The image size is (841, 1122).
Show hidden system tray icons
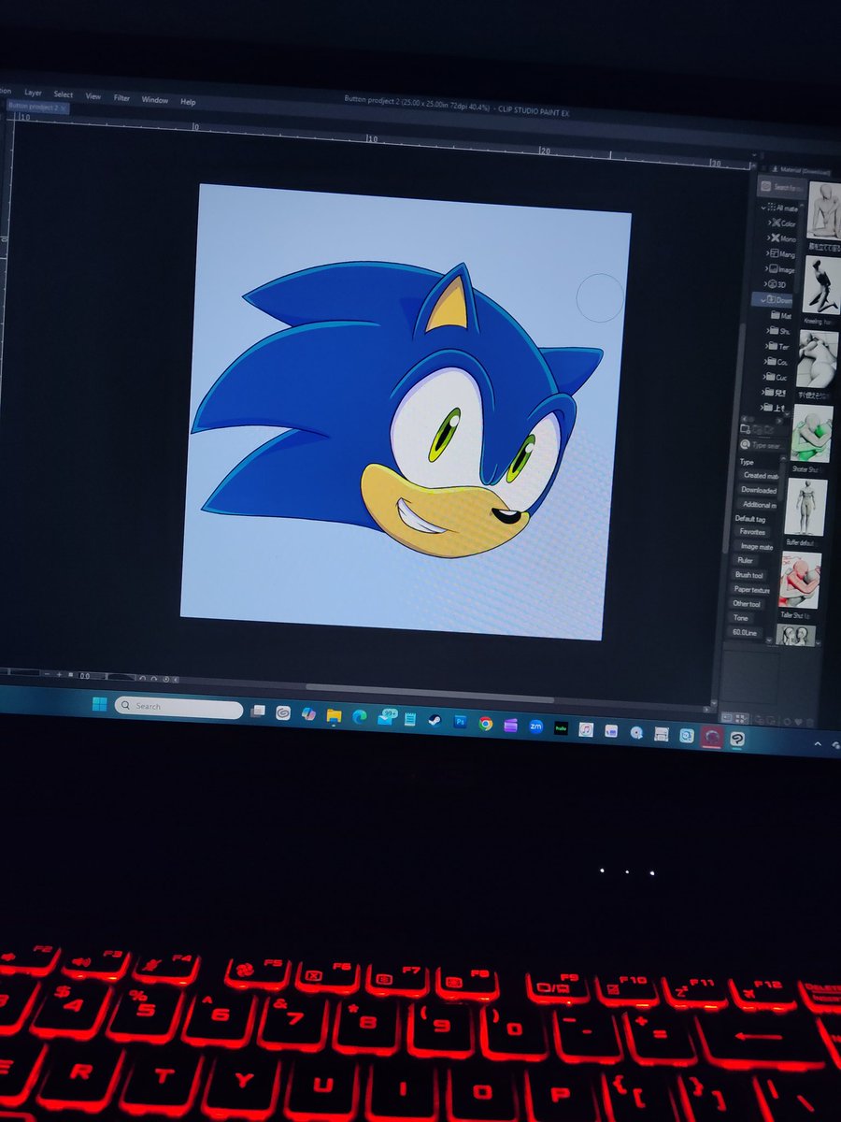(x=818, y=744)
